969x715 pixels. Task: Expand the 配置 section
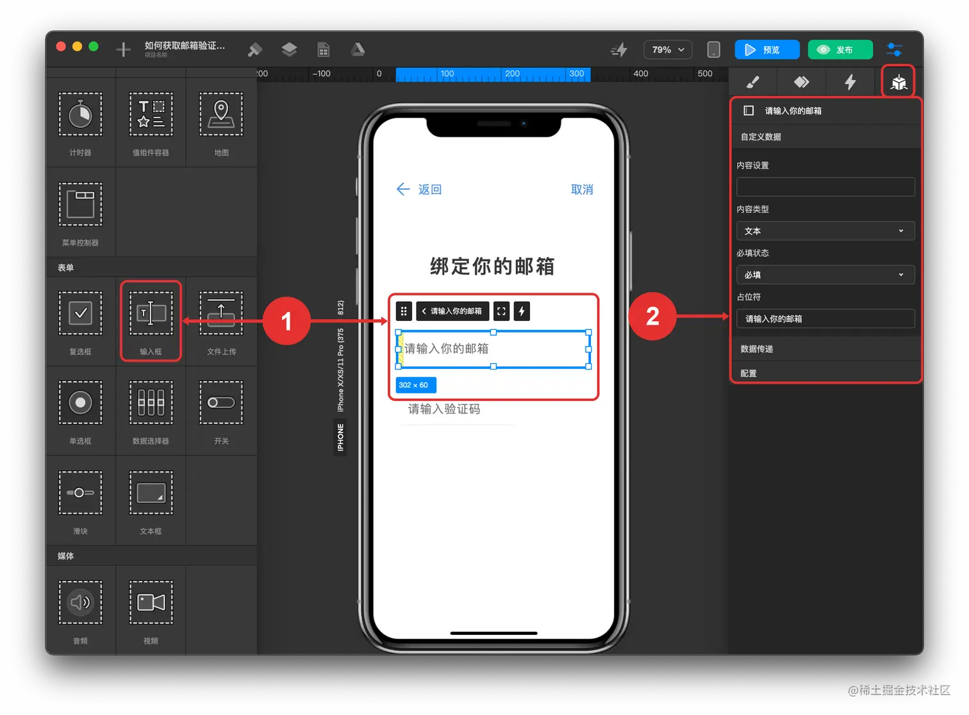pos(826,373)
